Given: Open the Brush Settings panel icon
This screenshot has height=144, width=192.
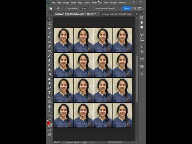Looking at the screenshot, I should coord(142,35).
